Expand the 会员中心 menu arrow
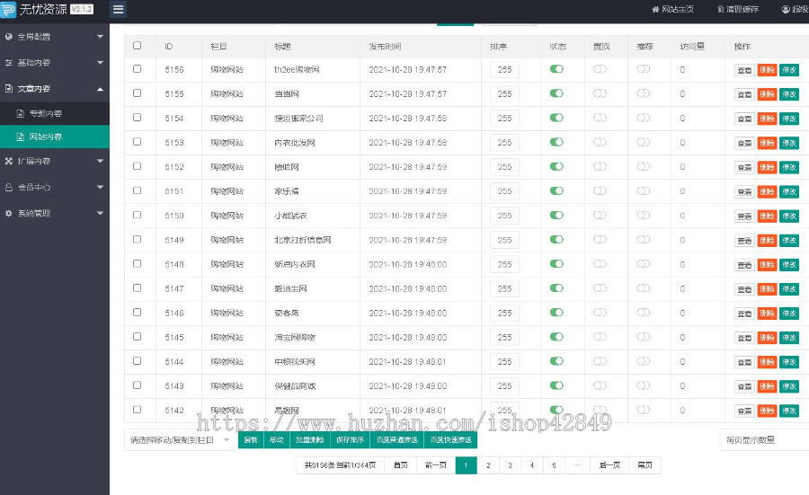Screen dimensions: 809x495 point(100,187)
